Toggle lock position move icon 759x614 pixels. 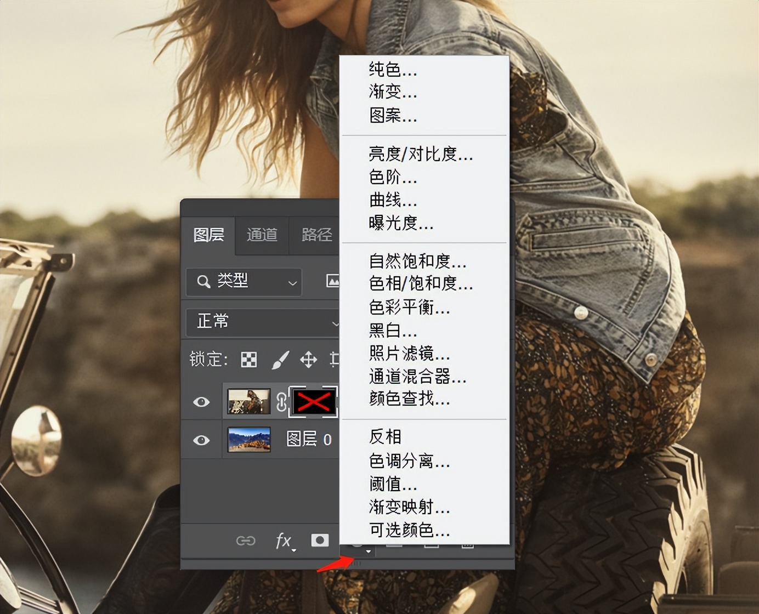click(x=308, y=360)
